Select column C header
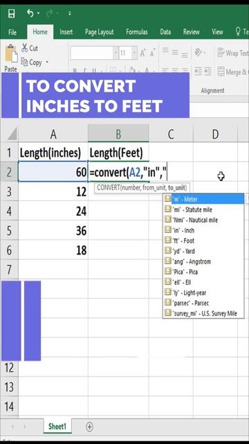249x444 pixels. [x=171, y=135]
